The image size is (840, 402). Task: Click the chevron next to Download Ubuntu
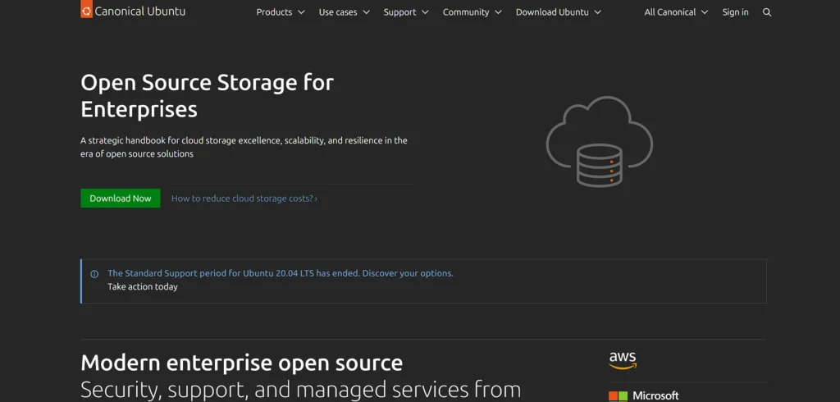pos(597,12)
